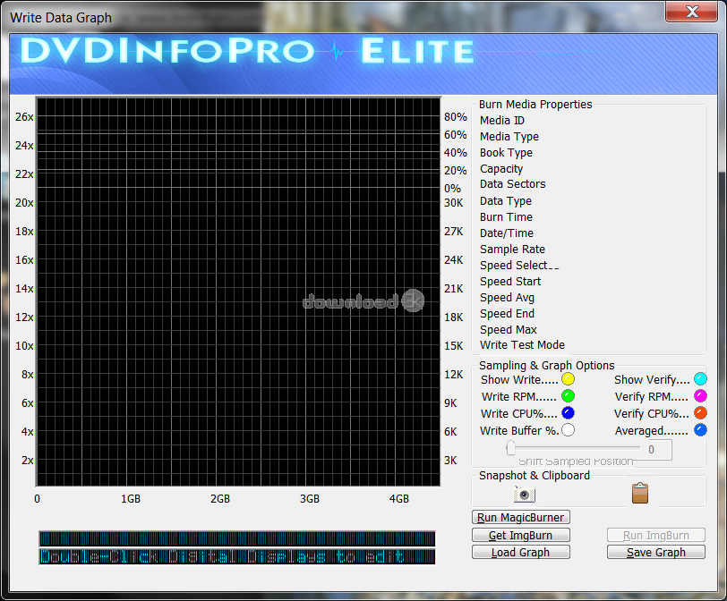
Task: Click the Speed Max label
Action: [x=509, y=330]
